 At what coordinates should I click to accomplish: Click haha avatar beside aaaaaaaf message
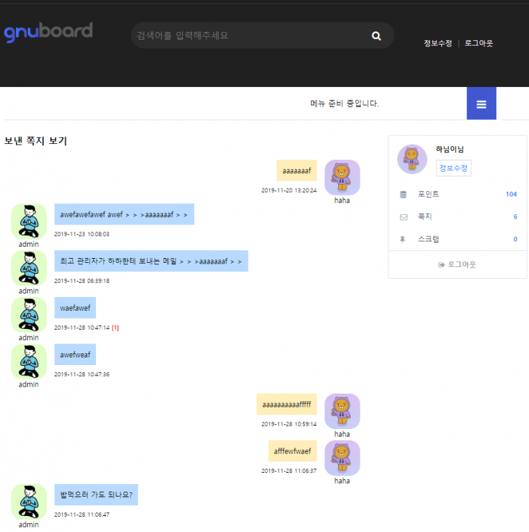coord(342,177)
